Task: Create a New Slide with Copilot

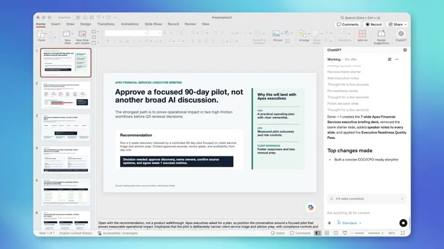Action: tap(82, 37)
